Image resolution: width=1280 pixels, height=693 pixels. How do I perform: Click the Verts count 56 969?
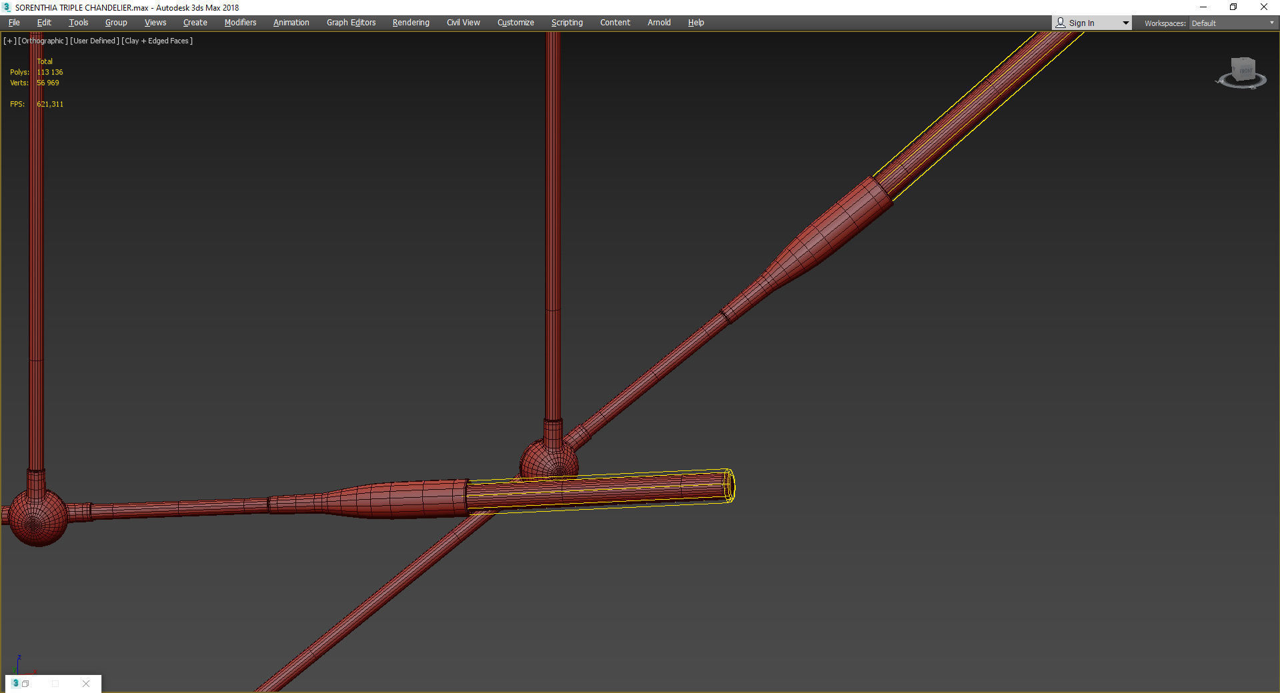[x=48, y=83]
